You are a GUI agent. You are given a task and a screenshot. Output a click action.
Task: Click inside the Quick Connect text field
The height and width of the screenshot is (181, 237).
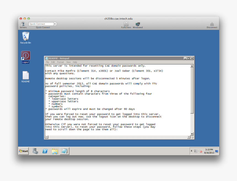(x=41, y=24)
